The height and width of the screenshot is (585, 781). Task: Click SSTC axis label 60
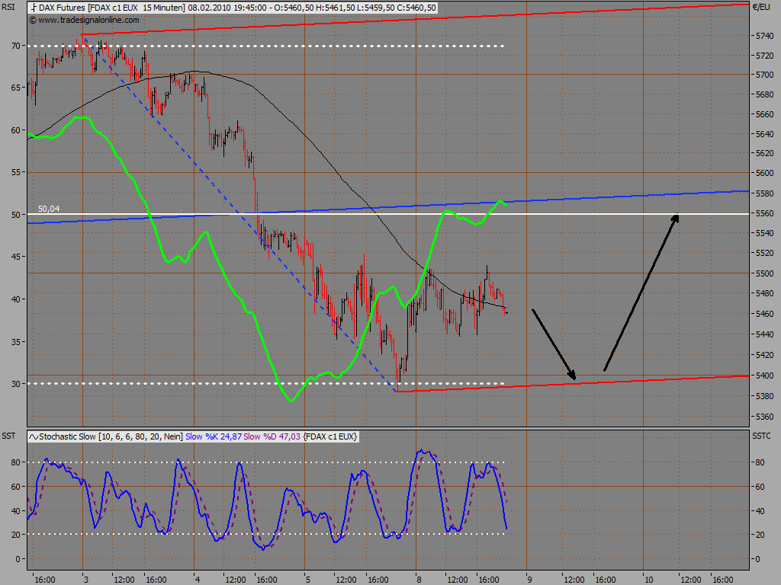click(760, 487)
